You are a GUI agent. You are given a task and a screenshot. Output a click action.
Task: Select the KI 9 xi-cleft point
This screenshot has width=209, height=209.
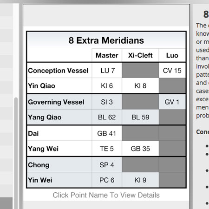point(140,180)
